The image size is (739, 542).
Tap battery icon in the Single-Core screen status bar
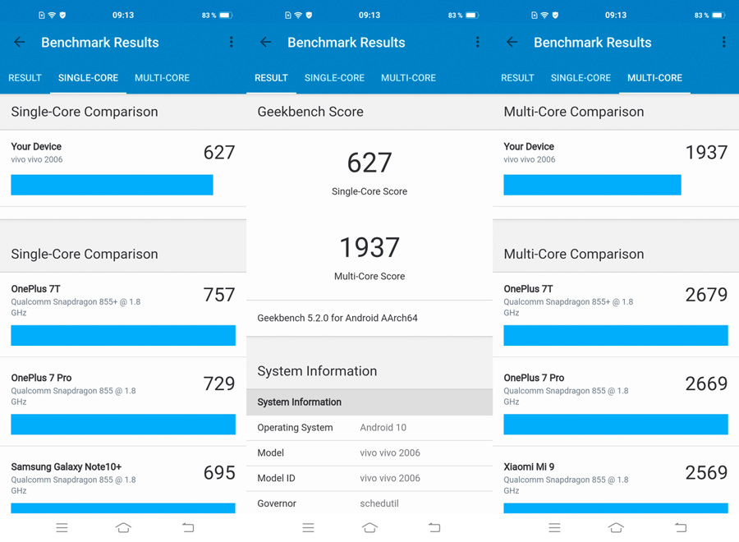point(226,15)
